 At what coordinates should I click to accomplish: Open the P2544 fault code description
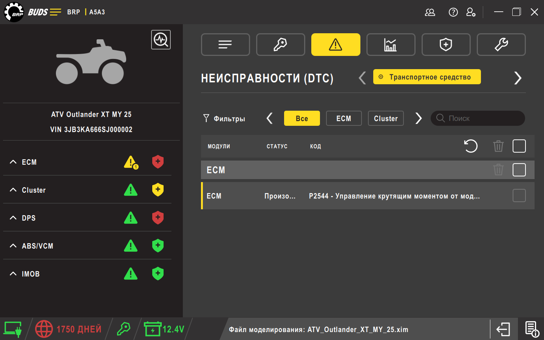pyautogui.click(x=394, y=196)
